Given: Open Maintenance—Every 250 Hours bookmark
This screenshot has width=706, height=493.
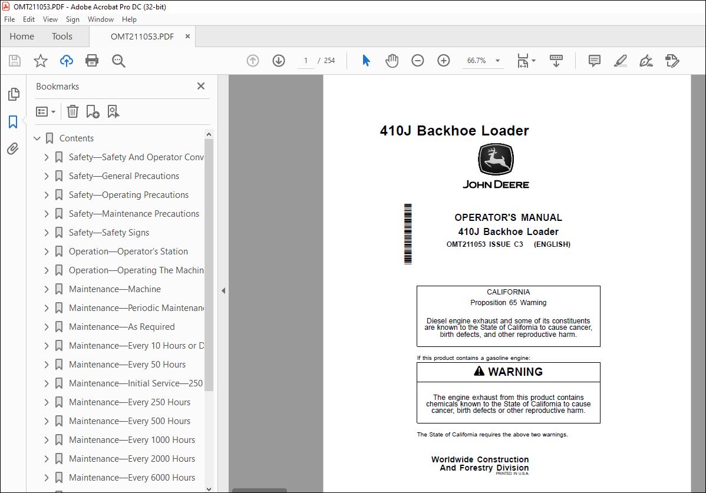Looking at the screenshot, I should click(x=129, y=402).
